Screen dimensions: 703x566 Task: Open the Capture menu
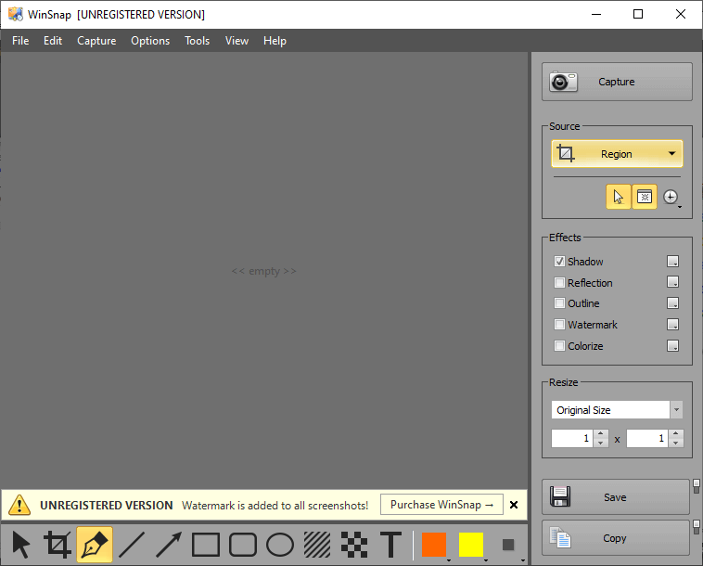coord(96,41)
